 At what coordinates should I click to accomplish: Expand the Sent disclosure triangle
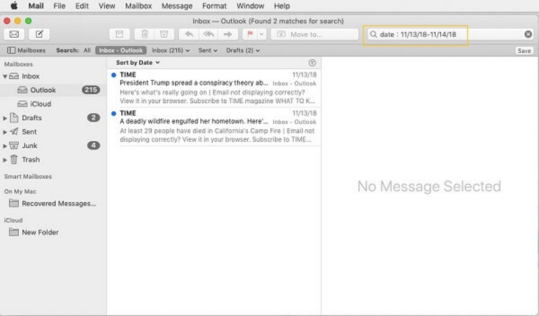point(5,132)
